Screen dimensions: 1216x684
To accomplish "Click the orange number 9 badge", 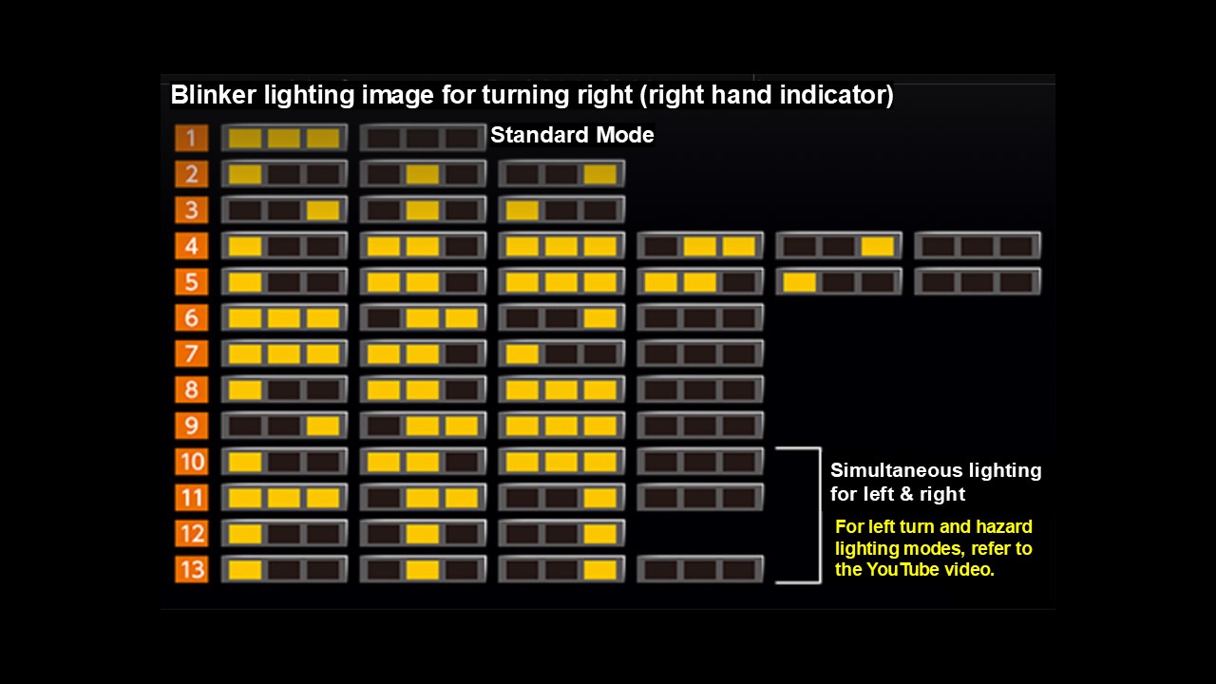I will pyautogui.click(x=191, y=426).
